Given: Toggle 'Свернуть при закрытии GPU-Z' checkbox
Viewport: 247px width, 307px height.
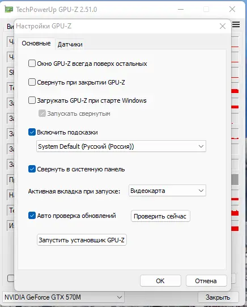Looking at the screenshot, I should tap(32, 82).
